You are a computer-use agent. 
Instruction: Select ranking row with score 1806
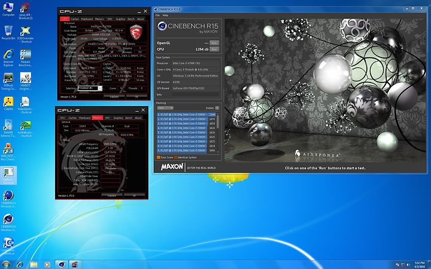coord(186,151)
